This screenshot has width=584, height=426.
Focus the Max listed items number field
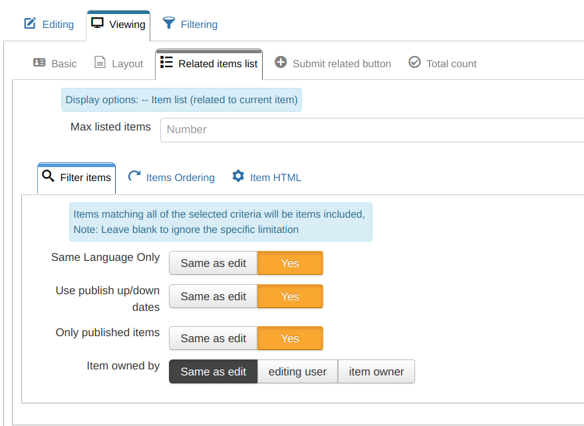click(372, 130)
